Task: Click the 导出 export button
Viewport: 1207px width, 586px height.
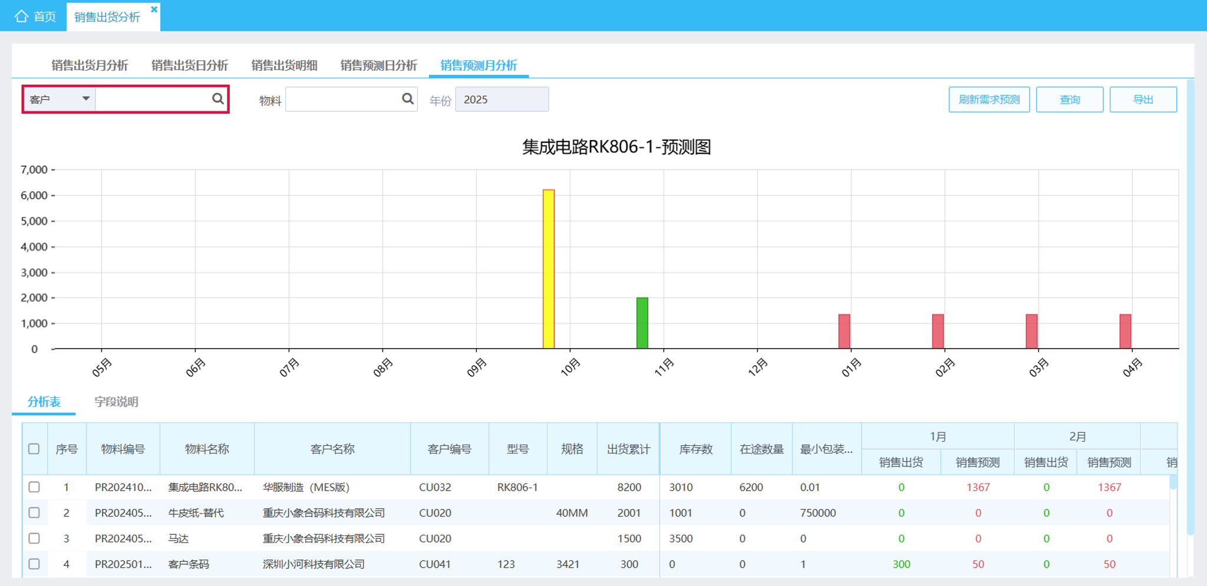Action: pos(1143,100)
